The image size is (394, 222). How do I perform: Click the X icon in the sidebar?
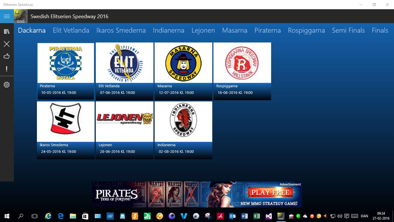point(7,44)
